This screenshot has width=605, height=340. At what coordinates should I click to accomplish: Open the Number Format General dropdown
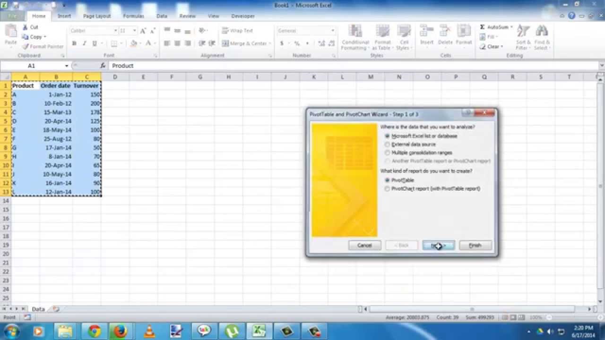click(x=333, y=31)
